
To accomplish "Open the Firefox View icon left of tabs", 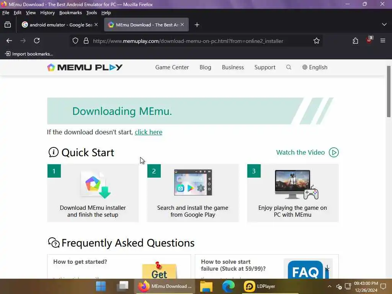I will pos(8,25).
